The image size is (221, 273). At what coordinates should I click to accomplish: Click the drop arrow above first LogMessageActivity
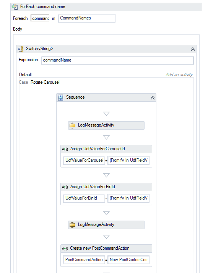[x=106, y=114]
